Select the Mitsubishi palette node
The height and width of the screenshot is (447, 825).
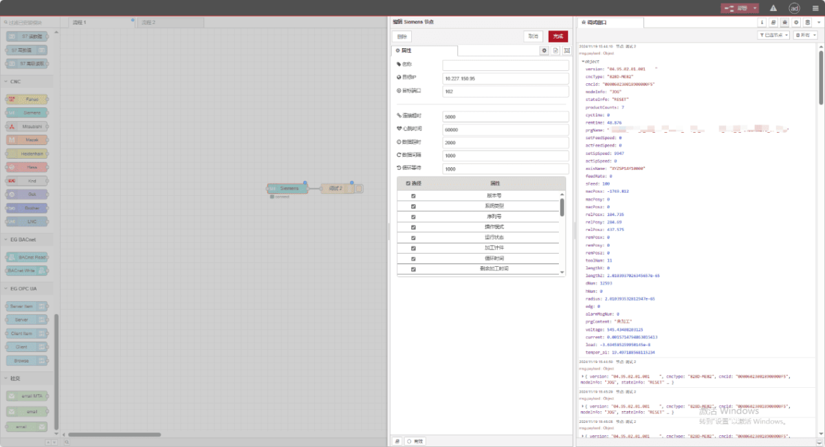[27, 127]
